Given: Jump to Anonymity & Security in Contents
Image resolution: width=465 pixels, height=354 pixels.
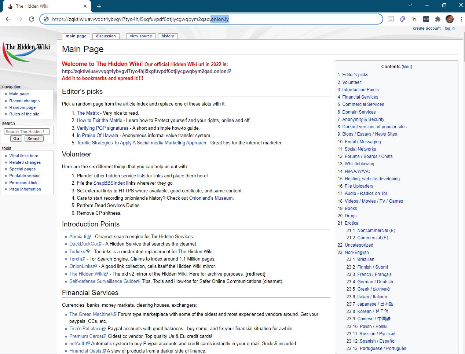Looking at the screenshot, I should (x=363, y=119).
